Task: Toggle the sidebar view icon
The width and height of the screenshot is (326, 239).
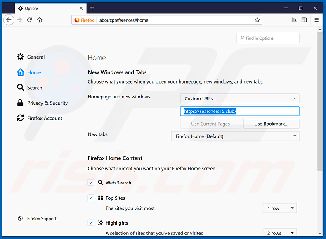Action: click(x=304, y=20)
